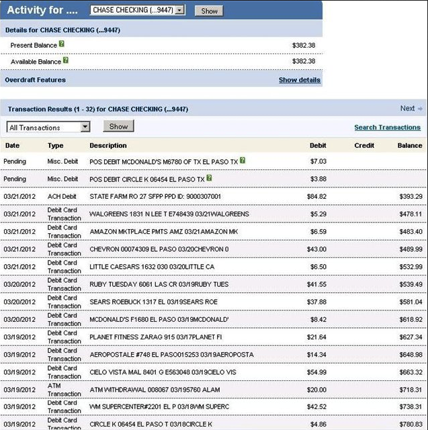Open the CHASE CHECKING account dropdown
The height and width of the screenshot is (430, 428).
[137, 11]
